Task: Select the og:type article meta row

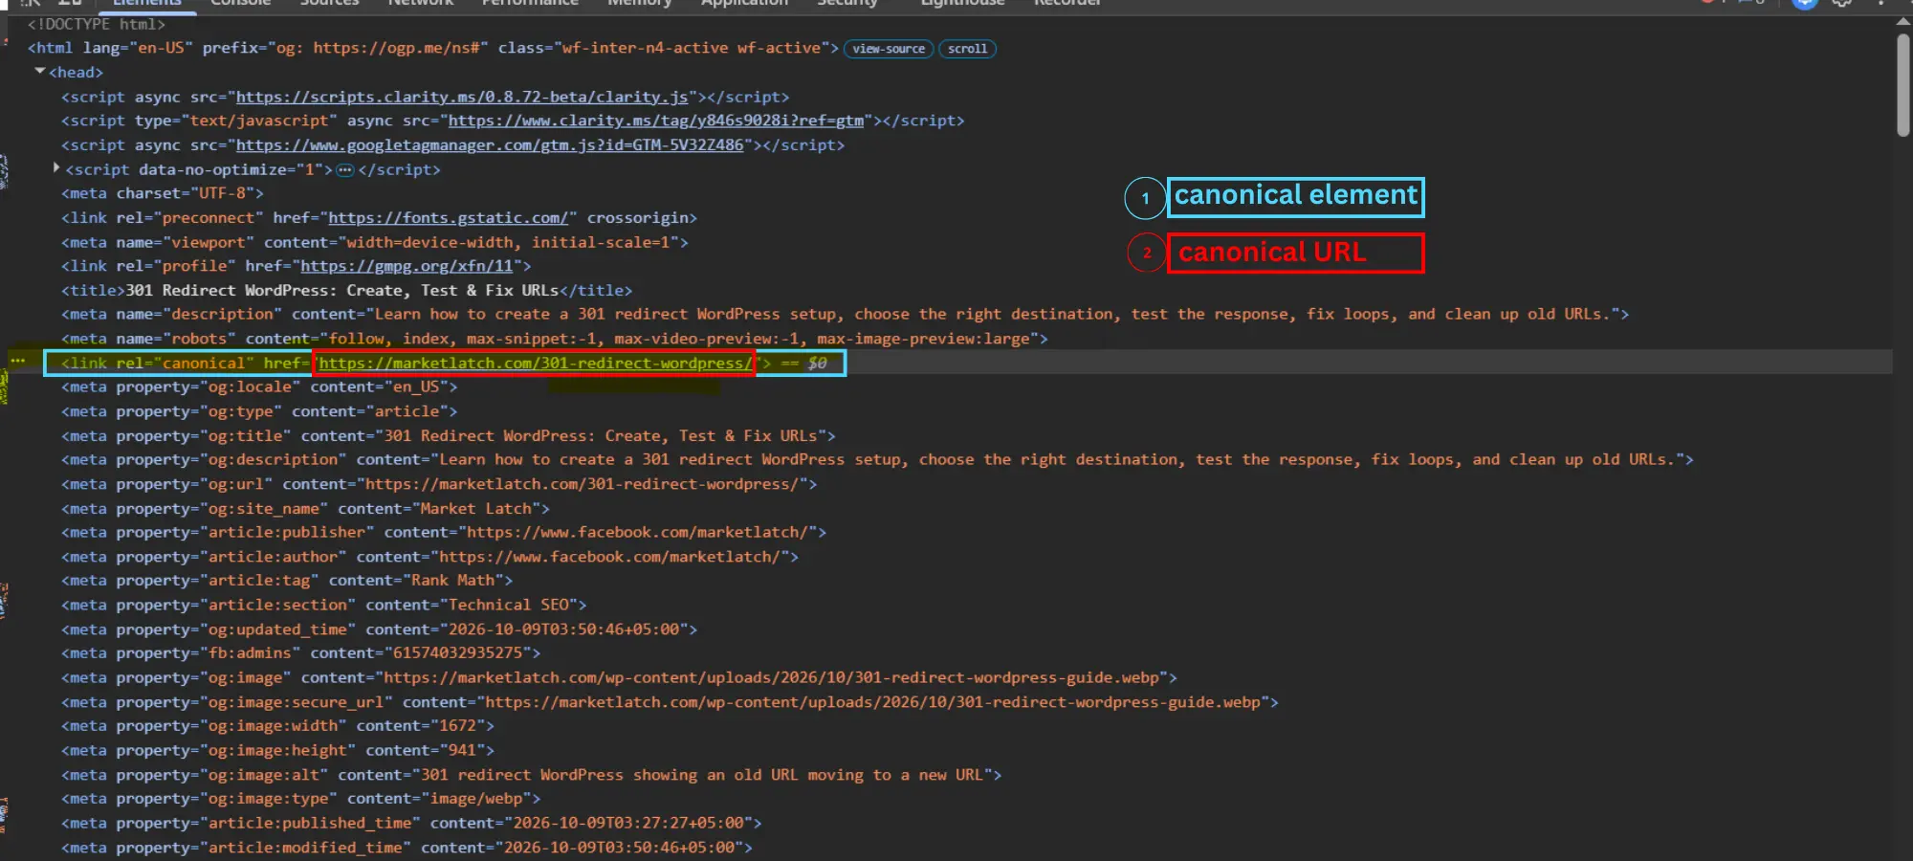Action: click(259, 411)
